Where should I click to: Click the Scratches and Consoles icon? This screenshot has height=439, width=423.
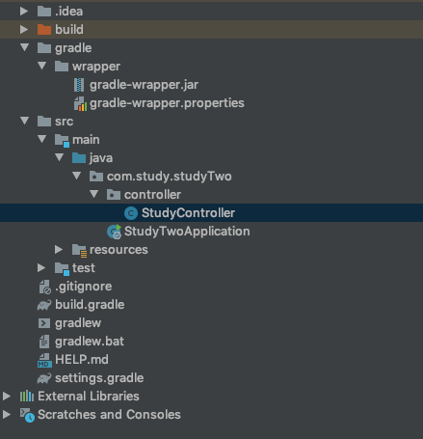pyautogui.click(x=27, y=415)
